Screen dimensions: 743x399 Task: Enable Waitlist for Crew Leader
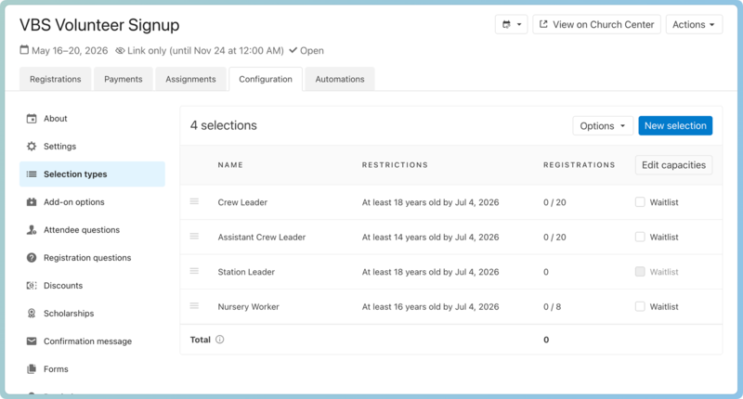coord(640,201)
